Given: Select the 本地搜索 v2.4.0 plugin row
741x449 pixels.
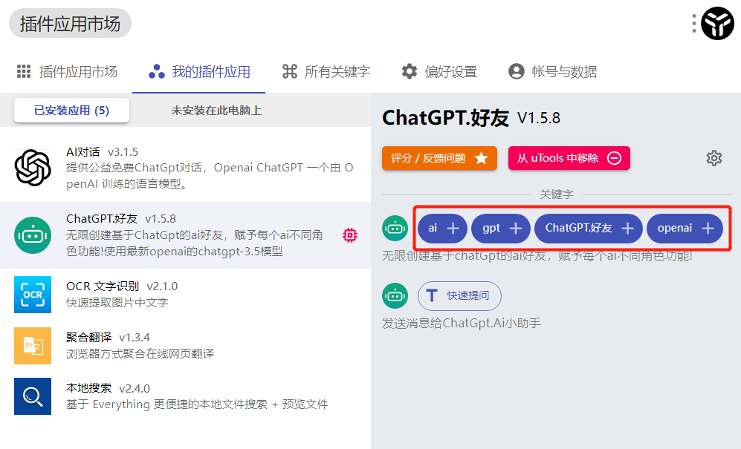Looking at the screenshot, I should coord(185,396).
